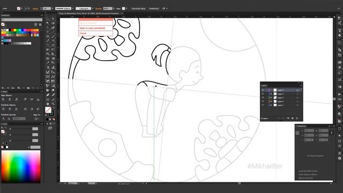This screenshot has height=193, width=343.
Task: Select the Pen tool in the toolbox
Action: (48, 28)
